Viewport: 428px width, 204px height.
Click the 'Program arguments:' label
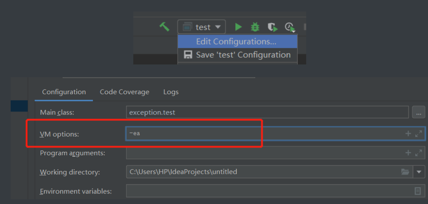[x=72, y=153]
